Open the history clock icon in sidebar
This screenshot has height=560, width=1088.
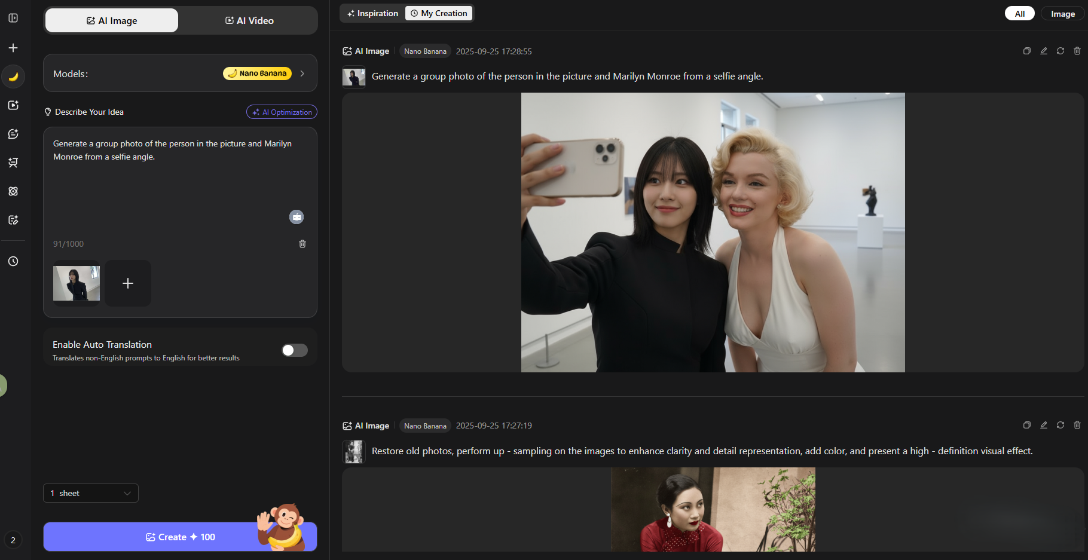click(x=13, y=261)
